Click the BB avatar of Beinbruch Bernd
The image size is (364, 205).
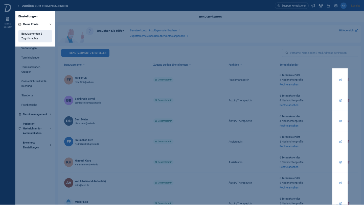[69, 100]
